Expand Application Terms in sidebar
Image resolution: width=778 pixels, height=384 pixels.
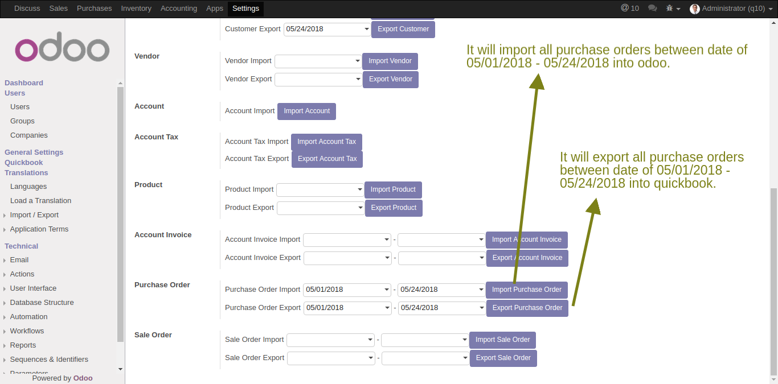39,229
